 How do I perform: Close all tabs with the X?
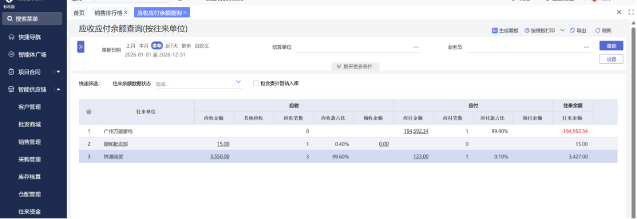coord(619,12)
